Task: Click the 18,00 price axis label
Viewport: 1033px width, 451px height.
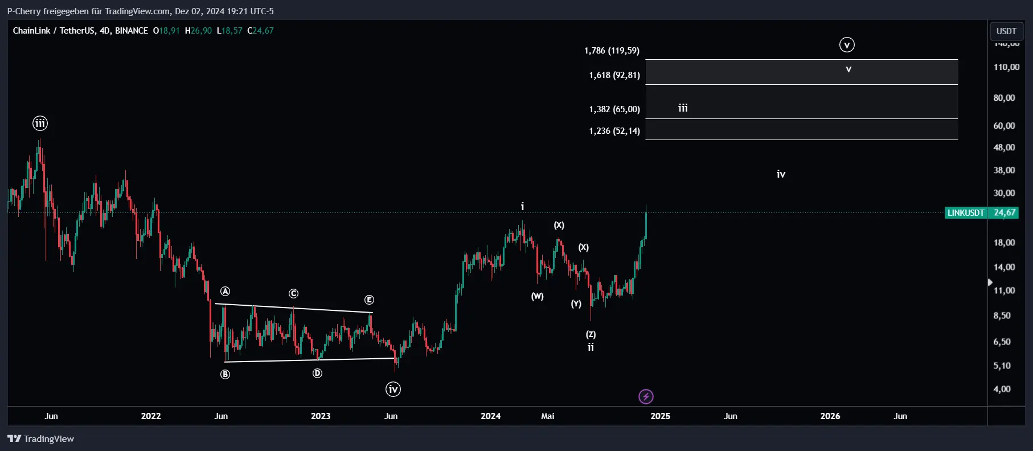Action: [x=1004, y=243]
